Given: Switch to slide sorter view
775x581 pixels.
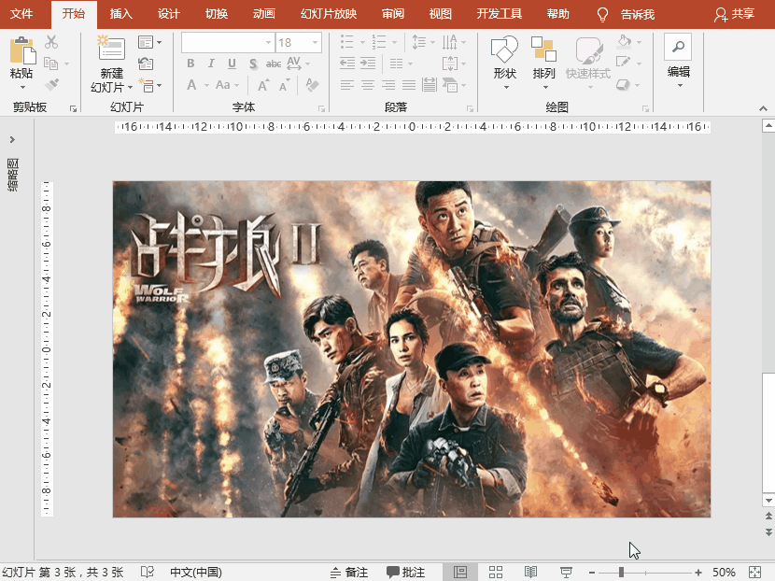Looking at the screenshot, I should [x=496, y=572].
